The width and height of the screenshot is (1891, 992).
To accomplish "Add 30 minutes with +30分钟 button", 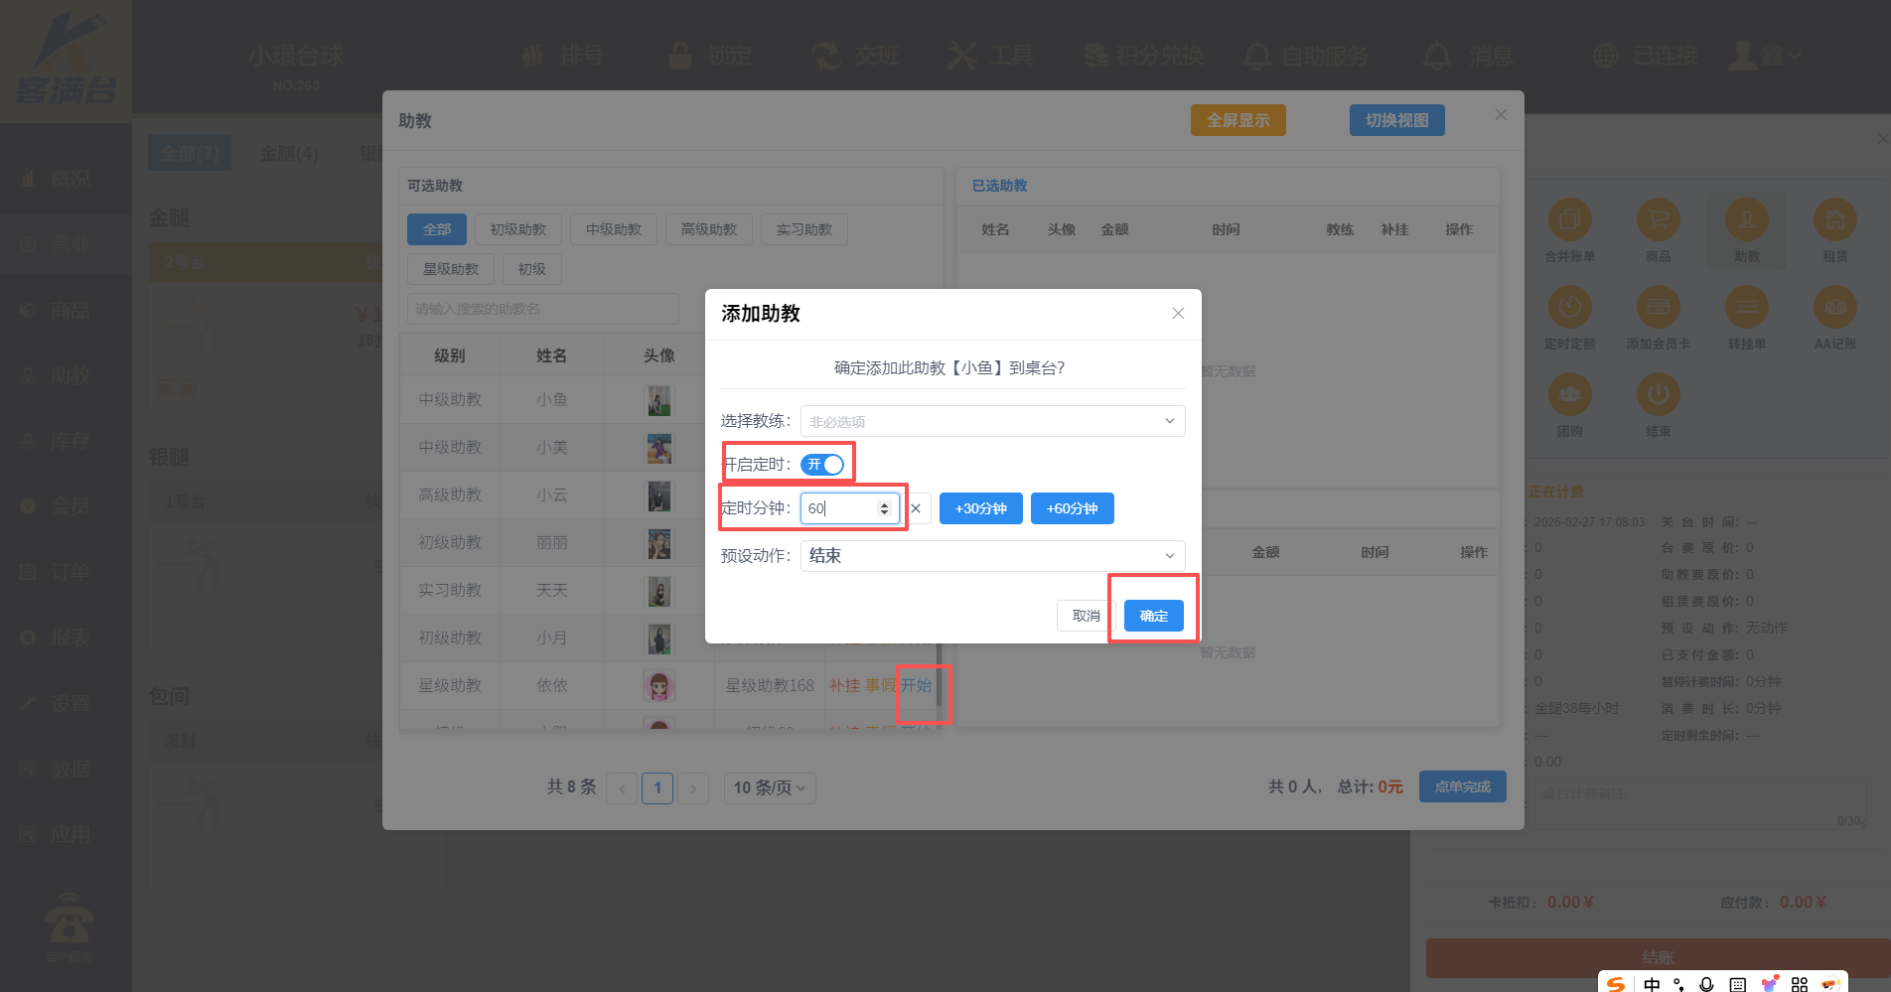I will coord(980,508).
